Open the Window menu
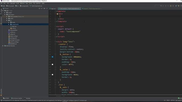This screenshot has height=102, width=182. tap(38, 3)
